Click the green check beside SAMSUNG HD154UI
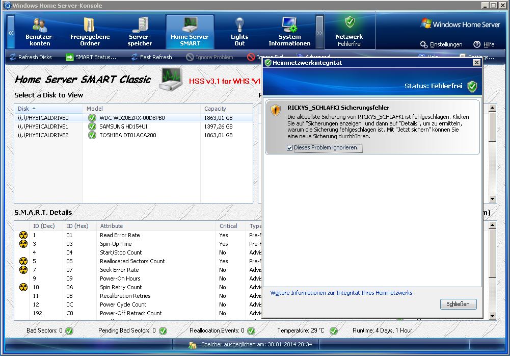The image size is (510, 356). coord(92,126)
